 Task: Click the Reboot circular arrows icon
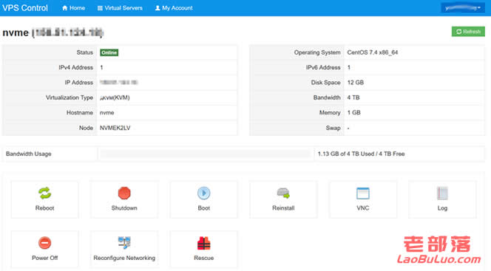pyautogui.click(x=45, y=193)
